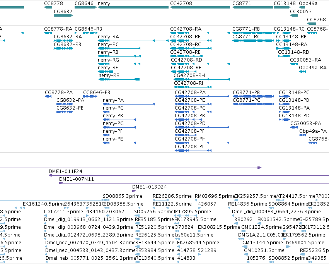The image size is (329, 264).
Task: Select transcript nemy-RG
Action: tap(108, 60)
